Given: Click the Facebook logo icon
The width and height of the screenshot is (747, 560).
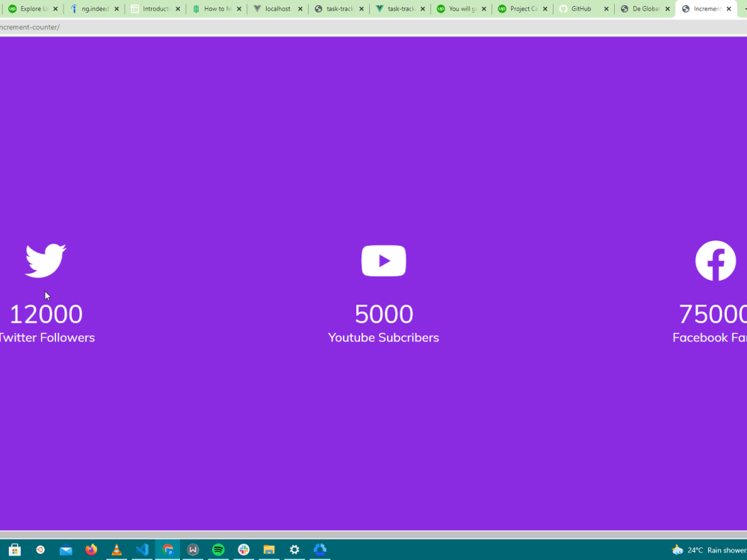Looking at the screenshot, I should (716, 261).
